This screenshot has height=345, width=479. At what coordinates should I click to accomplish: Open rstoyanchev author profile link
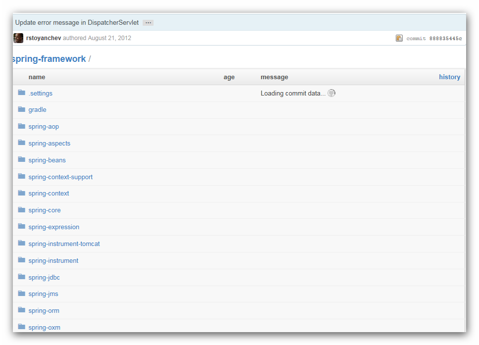click(x=44, y=38)
